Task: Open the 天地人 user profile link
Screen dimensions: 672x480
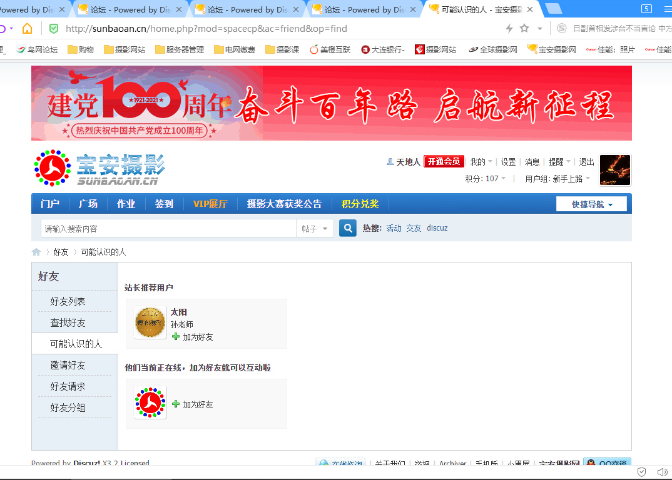Action: tap(407, 162)
